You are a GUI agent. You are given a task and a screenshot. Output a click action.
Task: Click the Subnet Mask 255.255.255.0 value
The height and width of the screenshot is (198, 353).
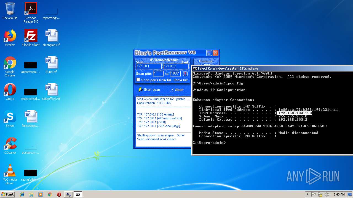[x=293, y=116]
